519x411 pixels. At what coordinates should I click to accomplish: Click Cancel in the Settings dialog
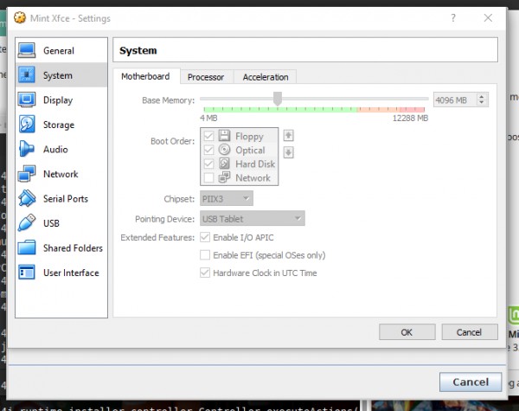(x=470, y=332)
